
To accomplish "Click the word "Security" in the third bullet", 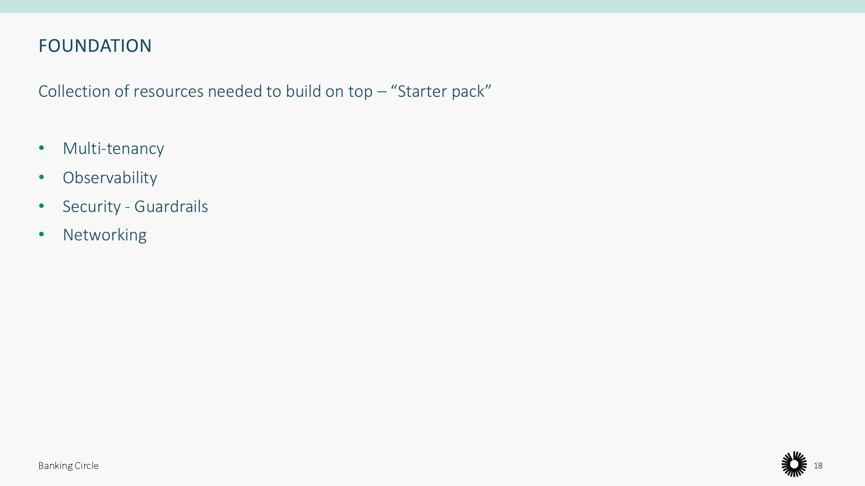I will click(91, 207).
